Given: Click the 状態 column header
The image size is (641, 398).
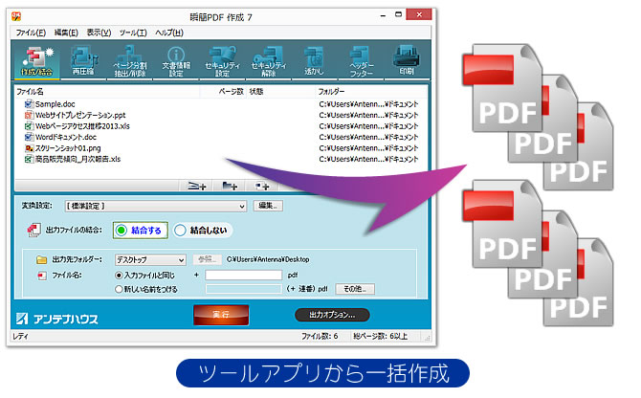Looking at the screenshot, I should point(256,92).
